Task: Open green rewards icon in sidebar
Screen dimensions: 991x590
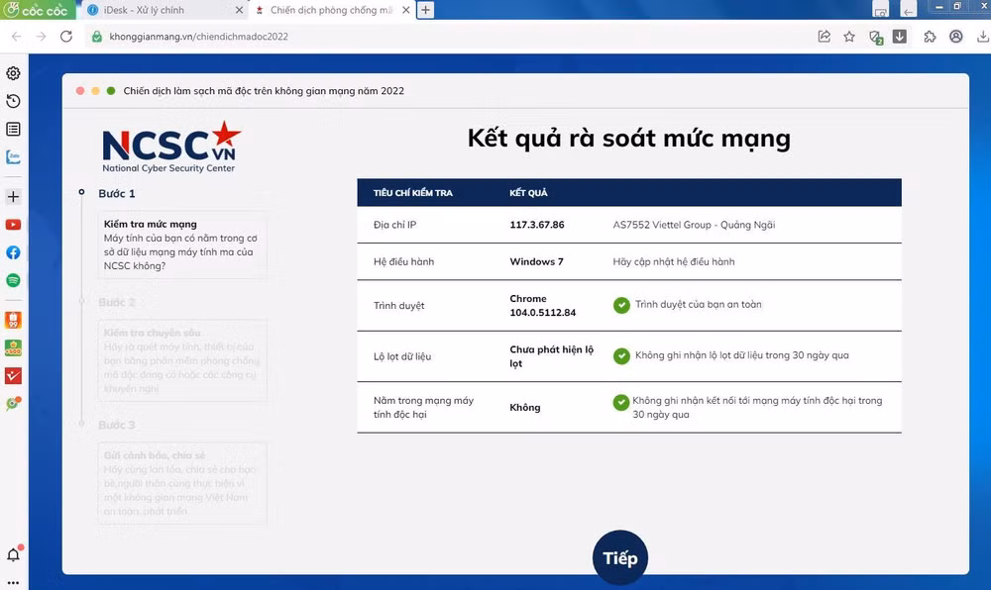Action: [x=13, y=347]
